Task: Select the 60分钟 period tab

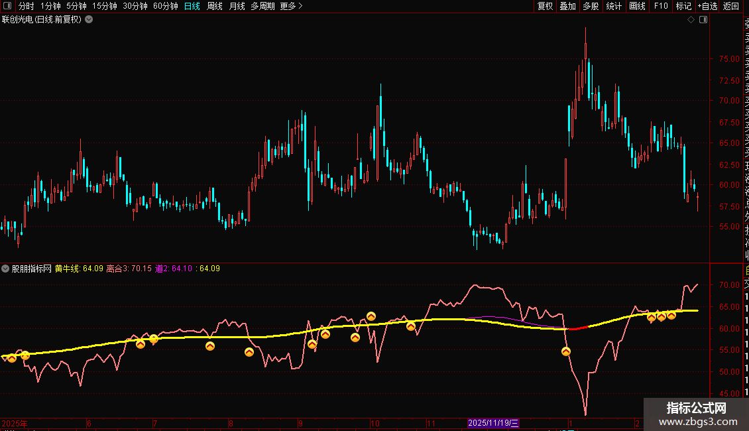Action: [166, 6]
